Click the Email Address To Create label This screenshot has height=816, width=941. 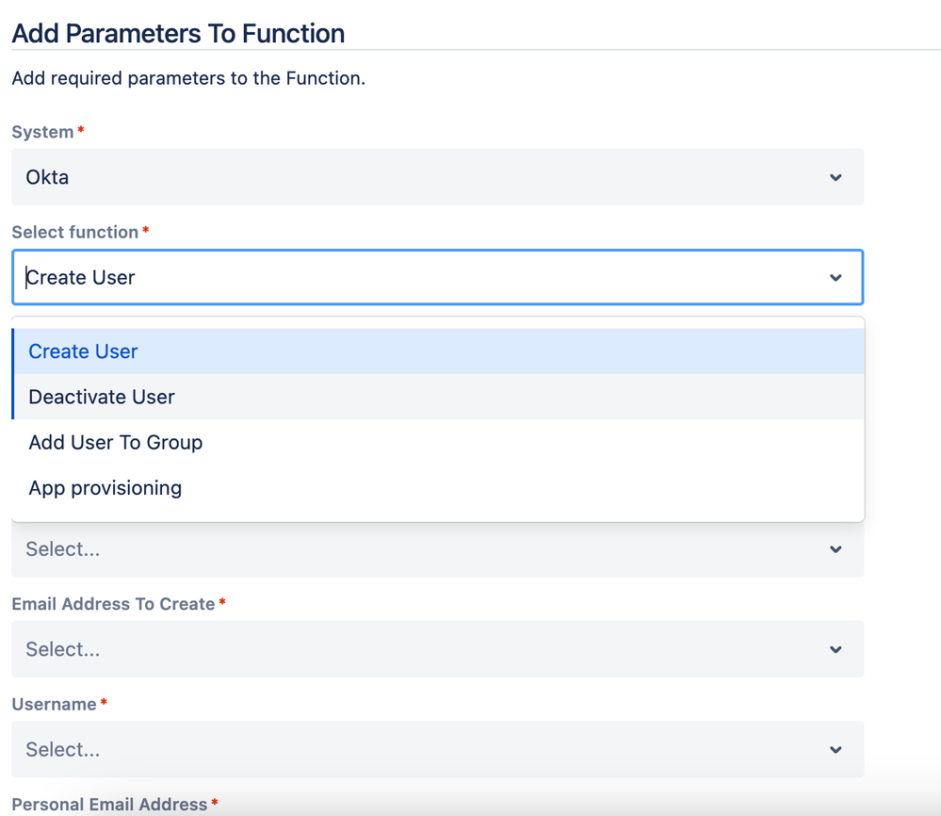coord(113,604)
